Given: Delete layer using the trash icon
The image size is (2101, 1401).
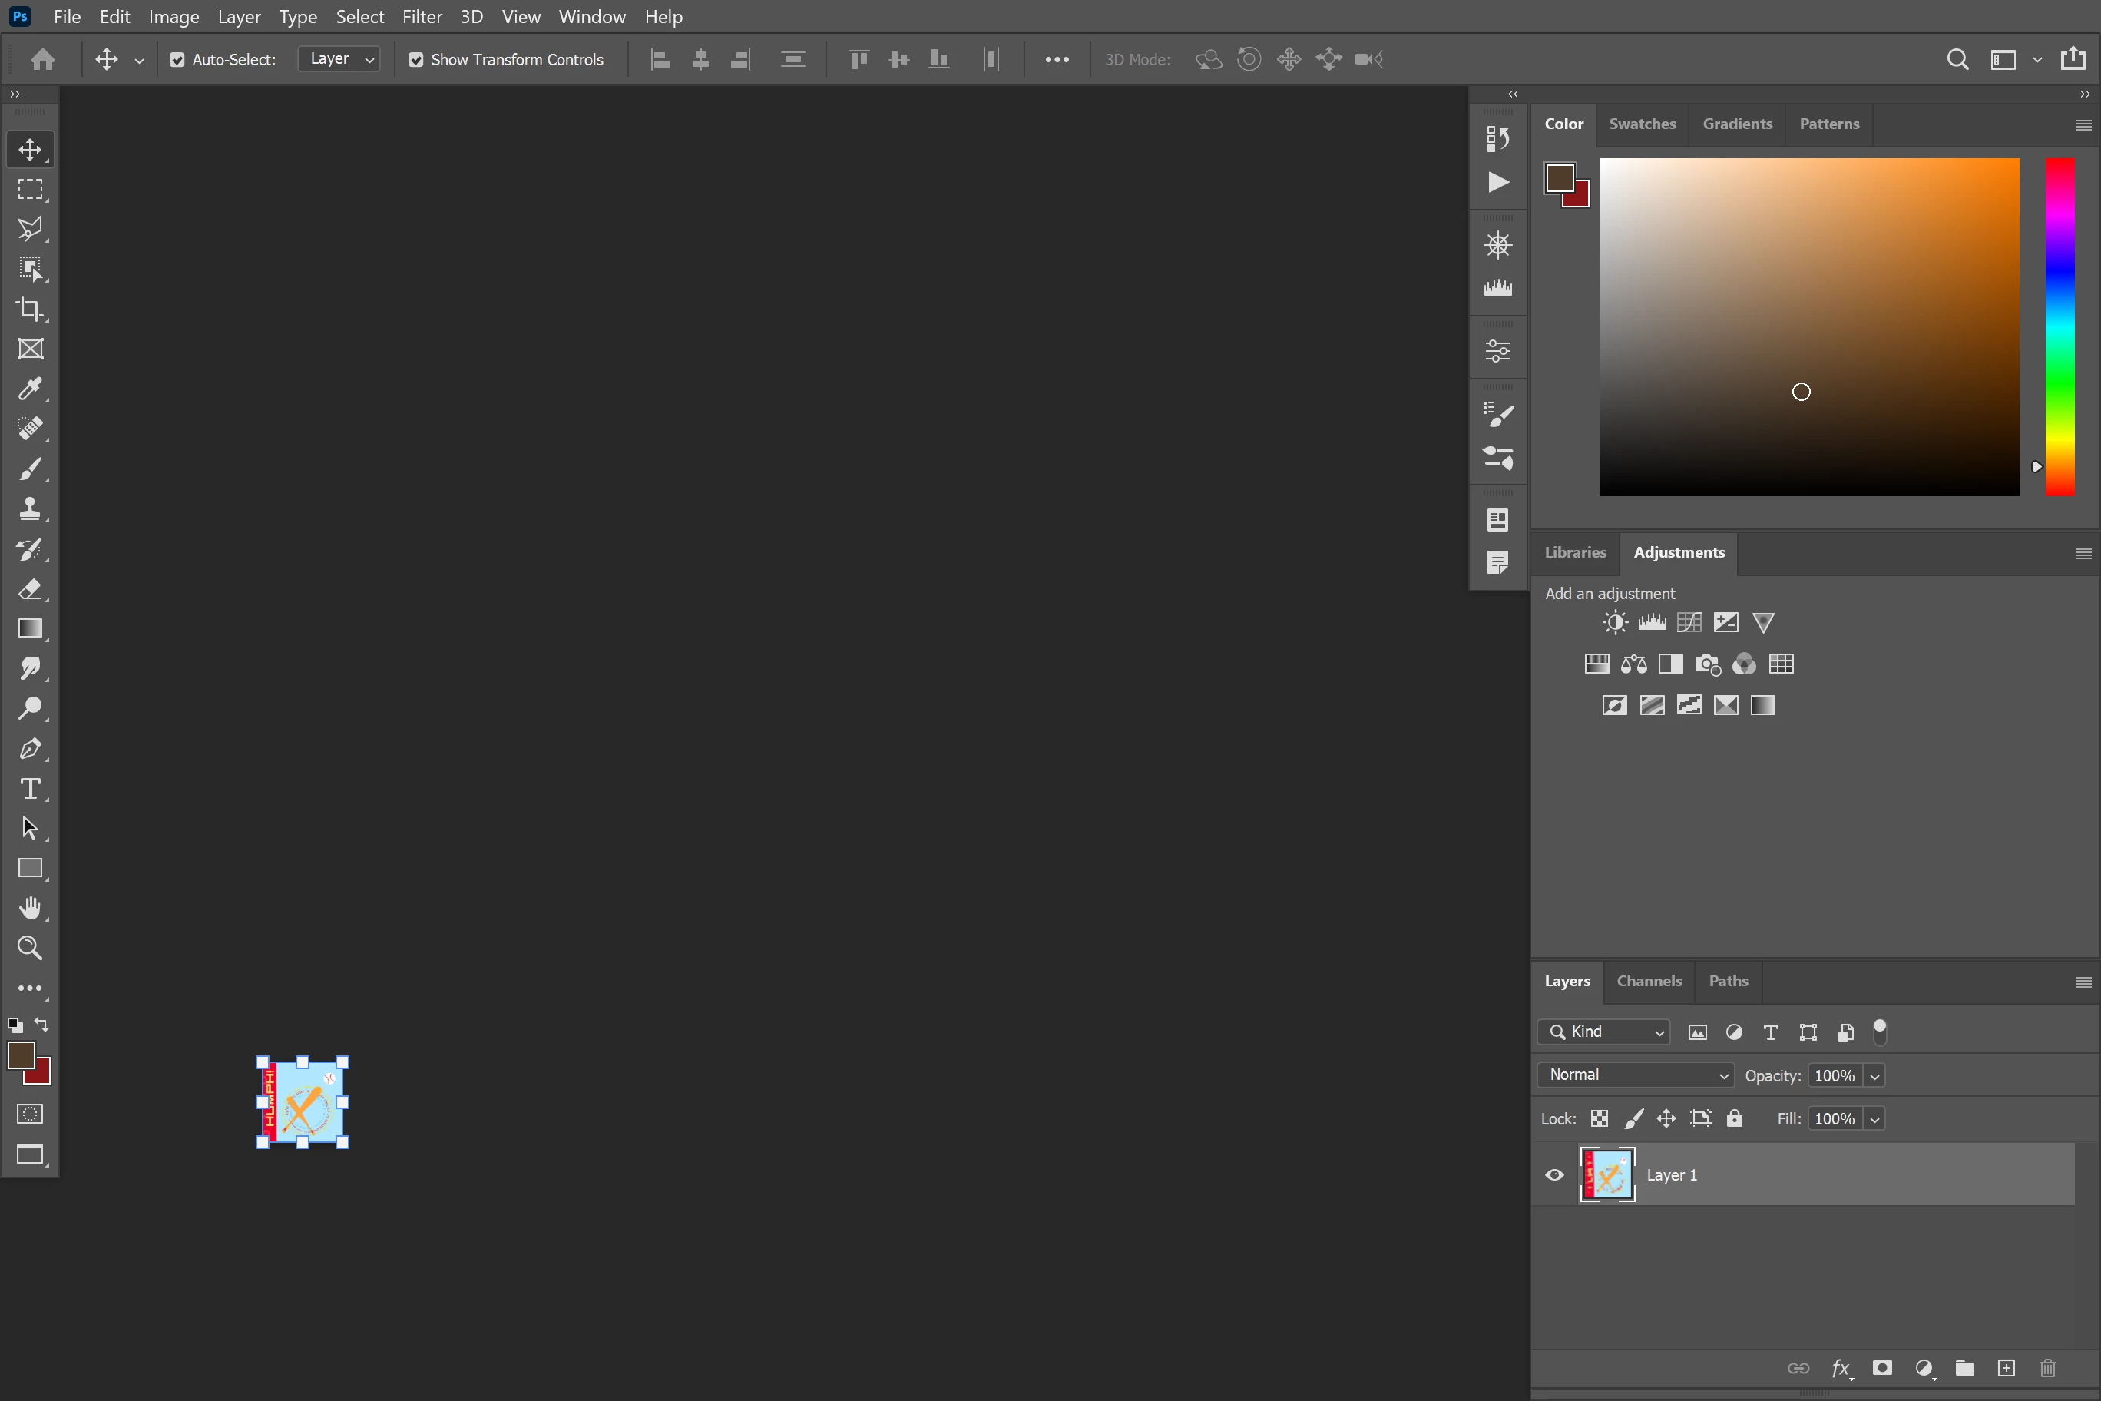Looking at the screenshot, I should (2047, 1368).
